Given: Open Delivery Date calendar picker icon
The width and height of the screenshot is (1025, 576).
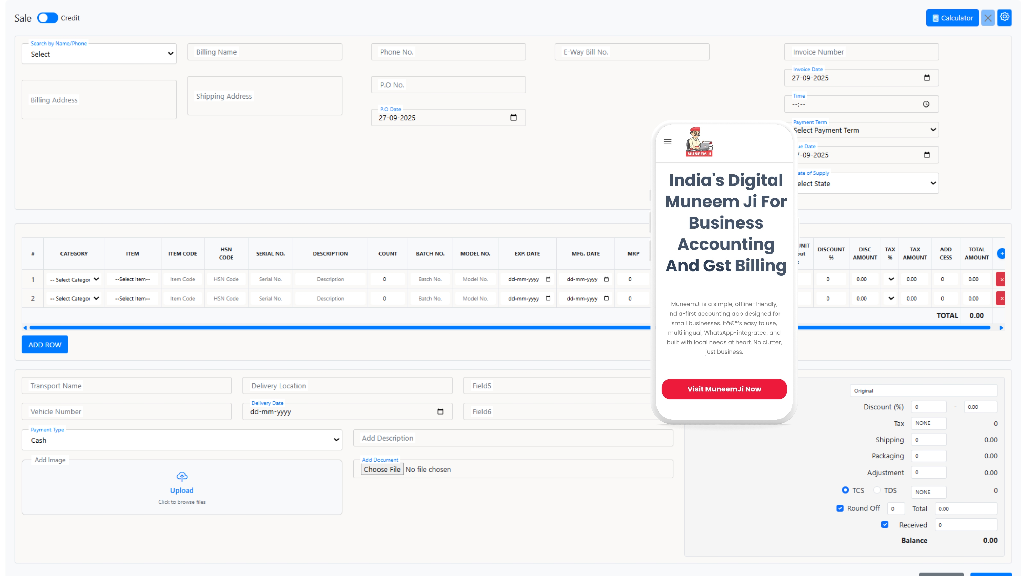Looking at the screenshot, I should click(440, 412).
